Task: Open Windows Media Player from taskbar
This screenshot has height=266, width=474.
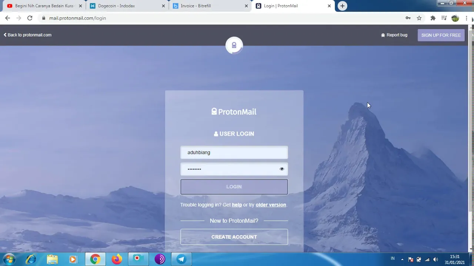Action: 73,259
